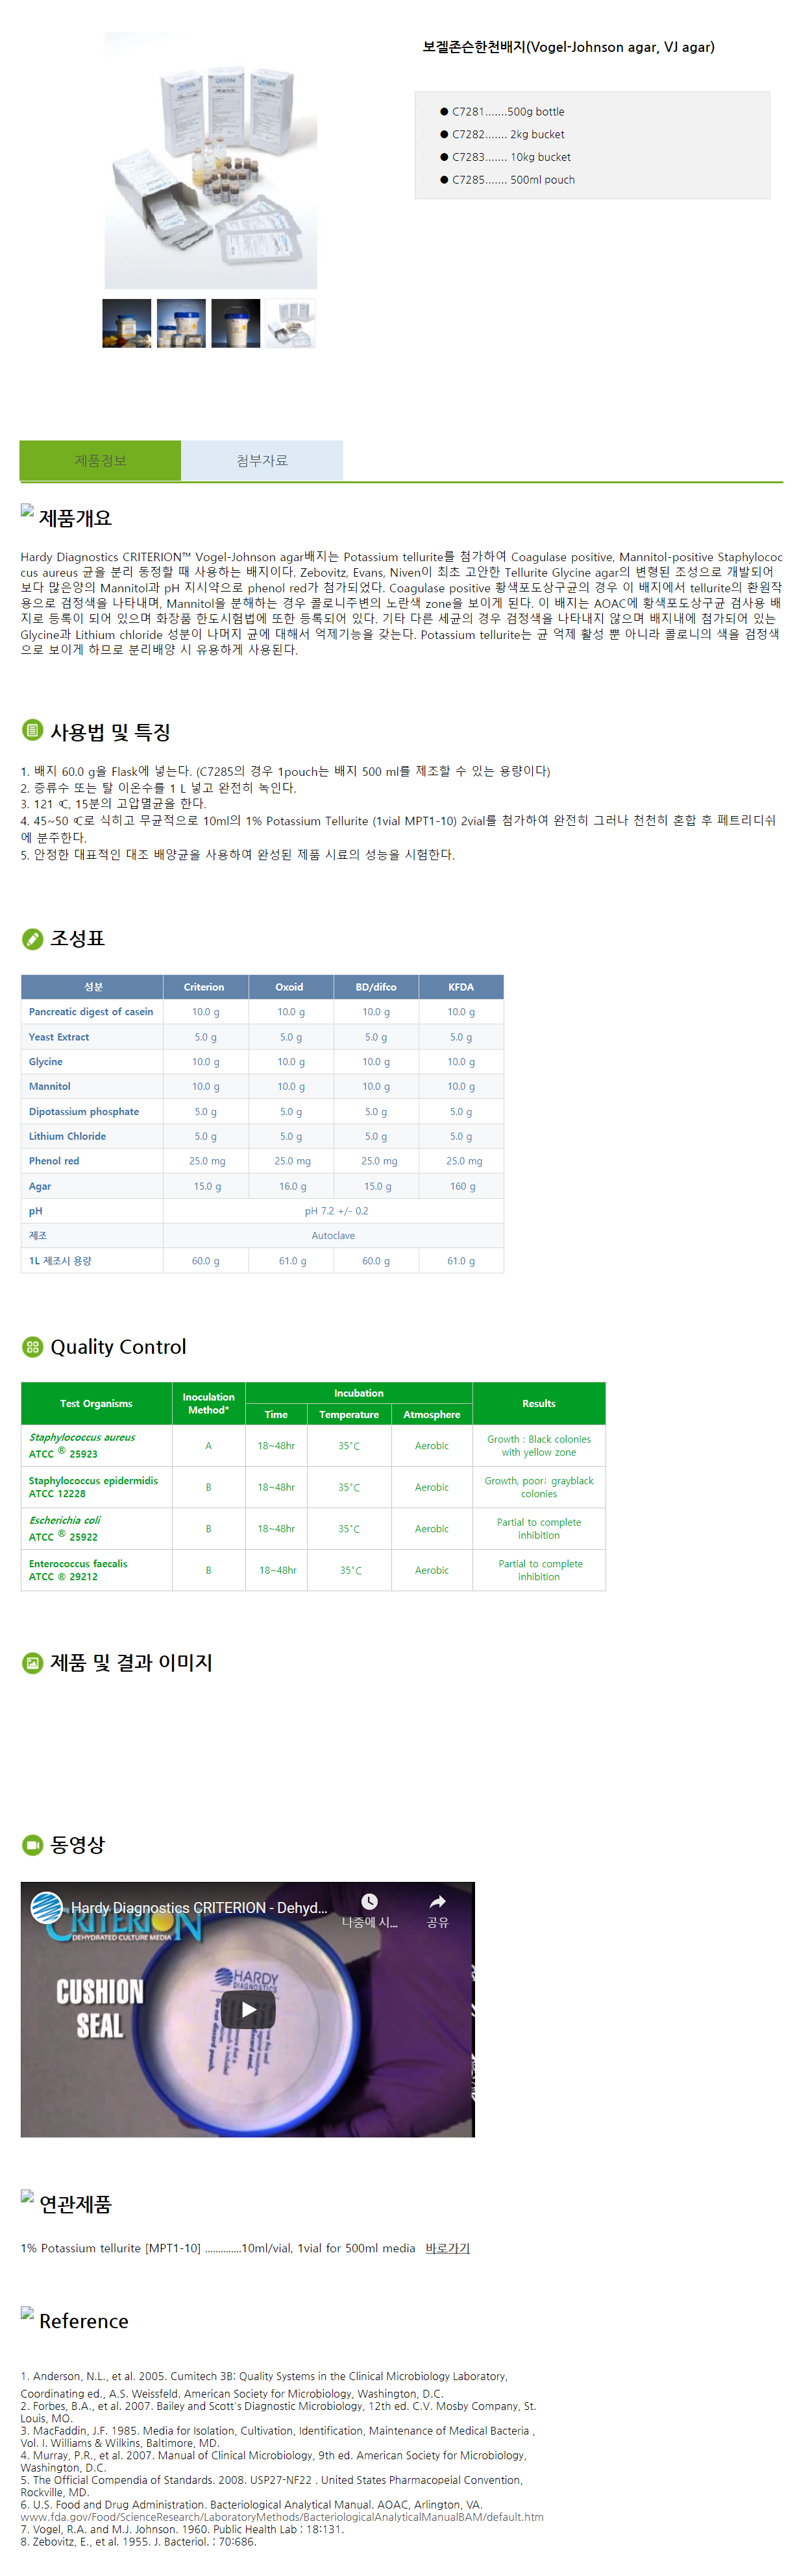Open the video title link
808x2576 pixels.
(x=199, y=1908)
